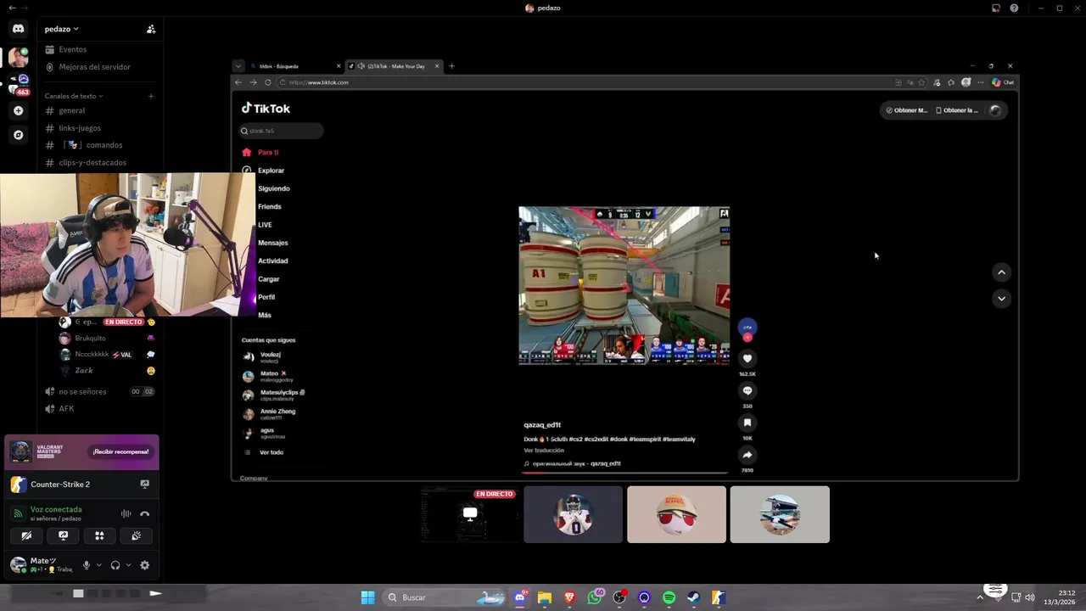Bookmark the TikTok video
This screenshot has width=1086, height=611.
(x=747, y=423)
